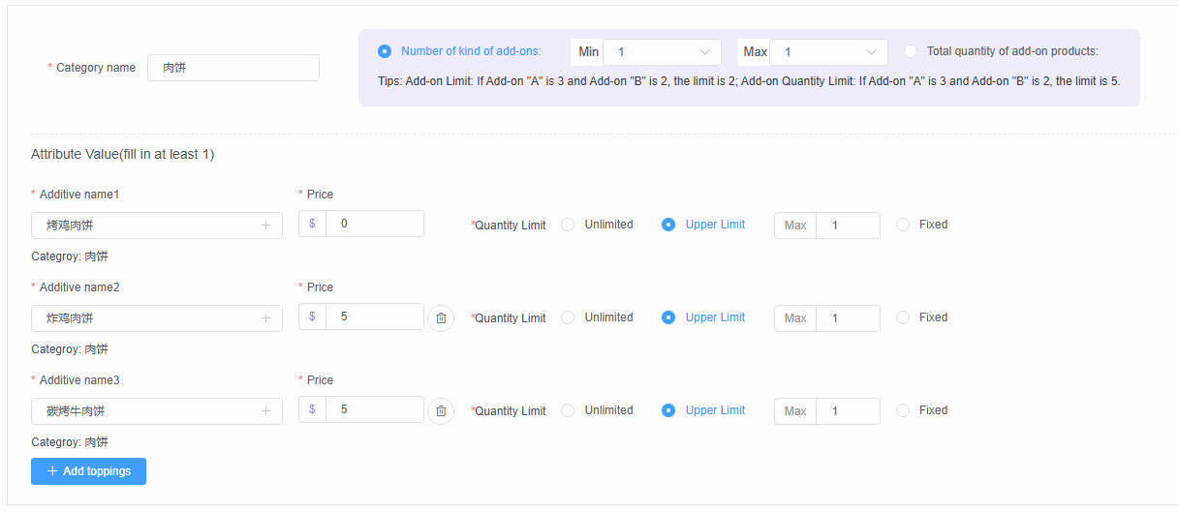The height and width of the screenshot is (512, 1179).
Task: Focus the Price field for Additive name2
Action: pyautogui.click(x=374, y=316)
